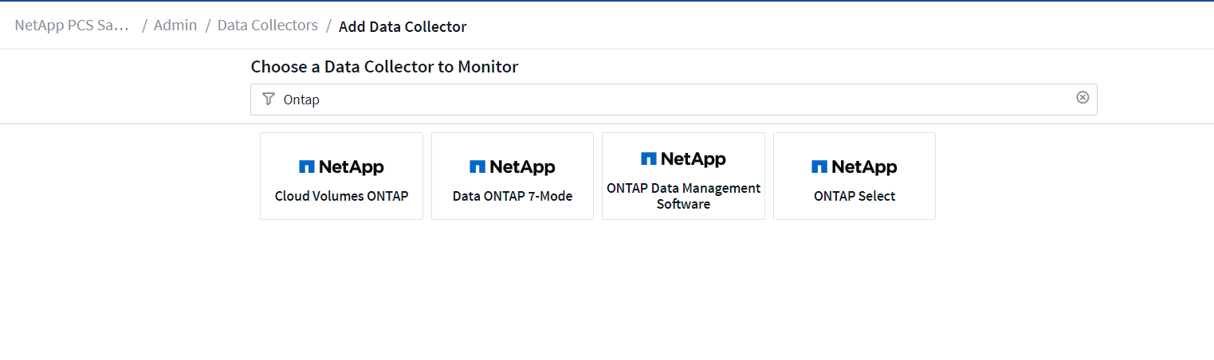
Task: Click the blue logo mark on Cloud Volumes ONTAP tile
Action: tap(307, 167)
